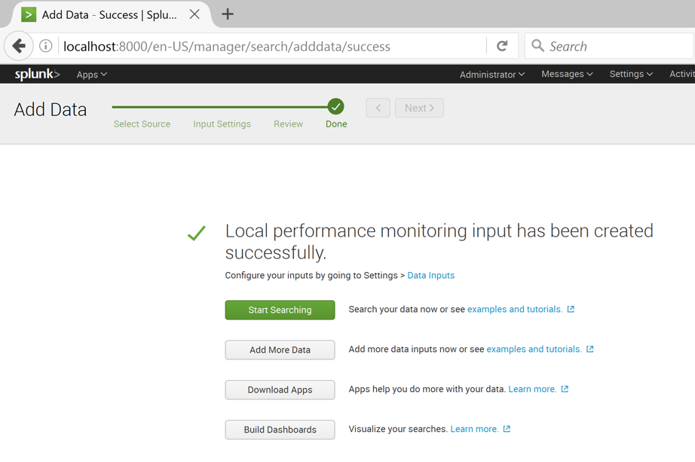Viewport: 695px width, 462px height.
Task: Go to the Input Settings step
Action: 222,124
